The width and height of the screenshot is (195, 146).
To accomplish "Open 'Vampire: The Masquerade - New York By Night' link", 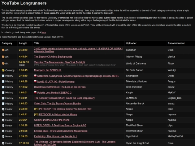I will click(60, 62).
